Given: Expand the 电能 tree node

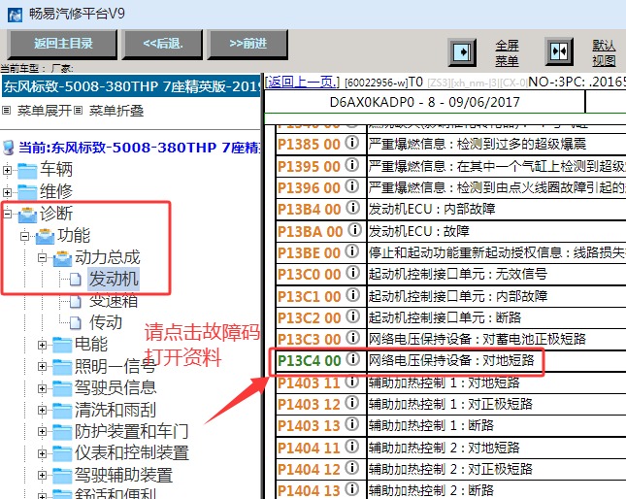Looking at the screenshot, I should (42, 345).
